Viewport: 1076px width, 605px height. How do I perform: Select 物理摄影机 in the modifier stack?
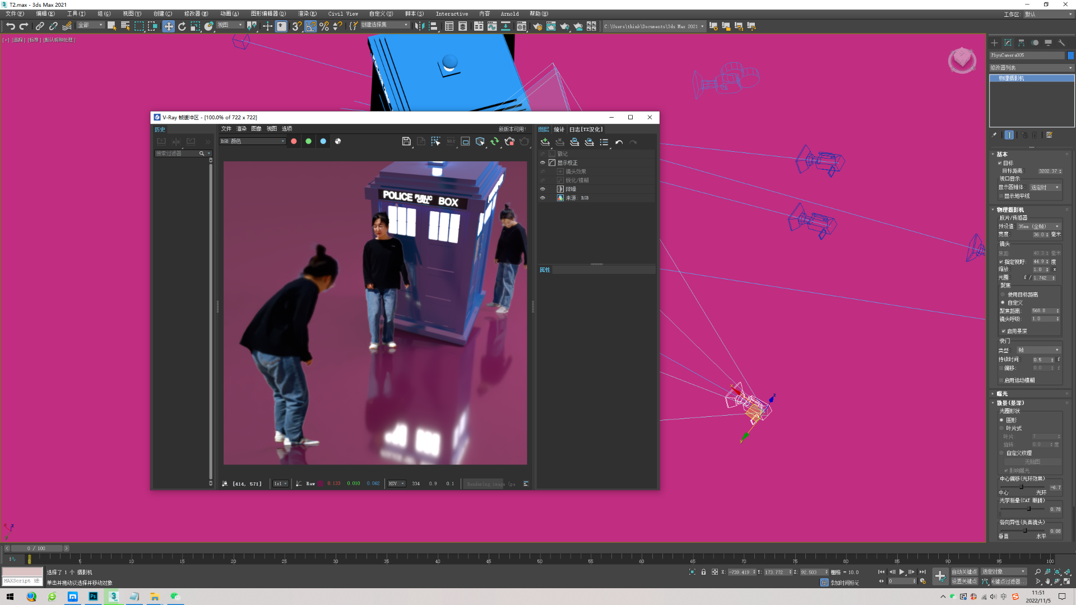1031,78
